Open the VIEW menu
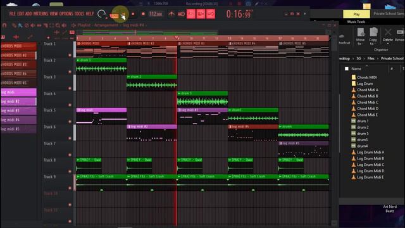This screenshot has width=405, height=228. pyautogui.click(x=54, y=14)
